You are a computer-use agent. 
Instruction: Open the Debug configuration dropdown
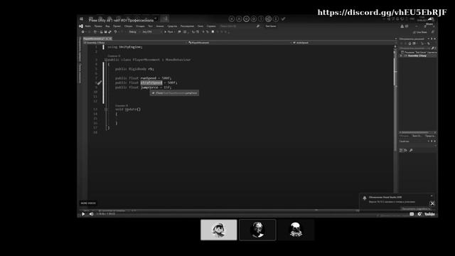[134, 32]
